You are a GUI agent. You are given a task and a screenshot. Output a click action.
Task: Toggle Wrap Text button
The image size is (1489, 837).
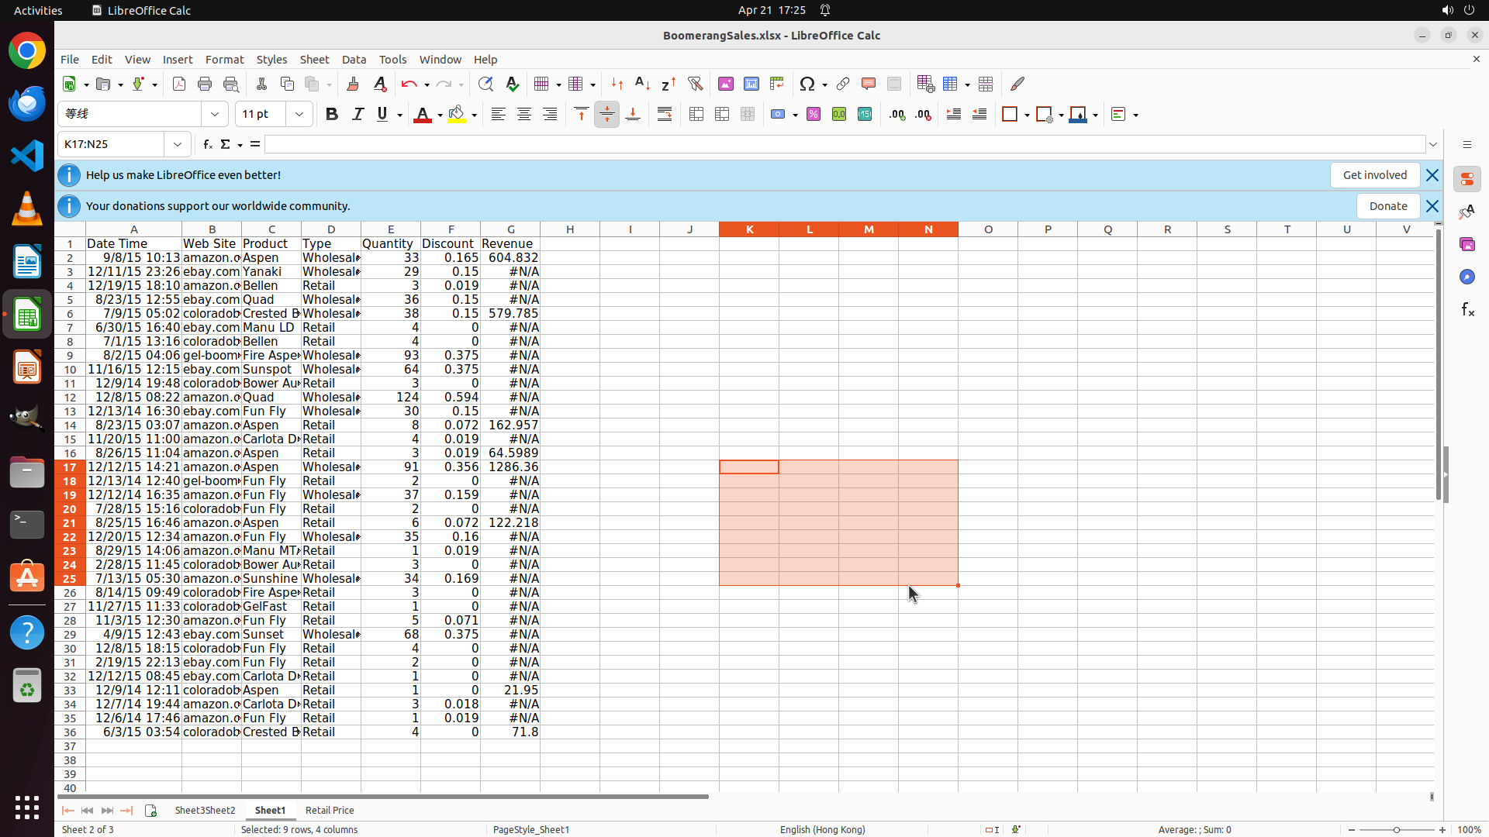coord(665,115)
